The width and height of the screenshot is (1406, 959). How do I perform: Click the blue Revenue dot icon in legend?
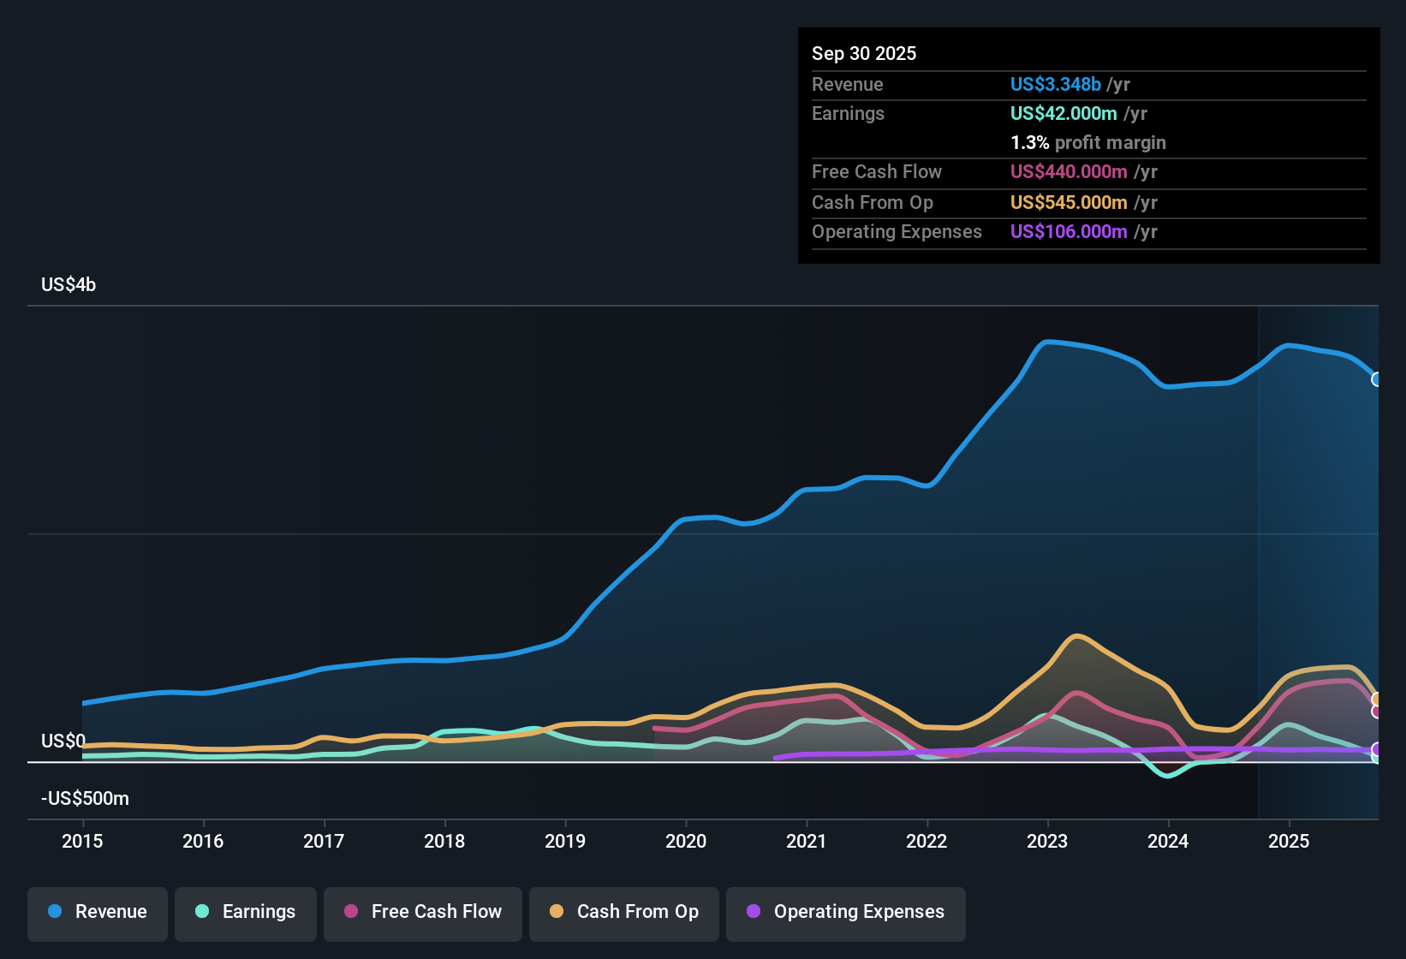tap(55, 912)
